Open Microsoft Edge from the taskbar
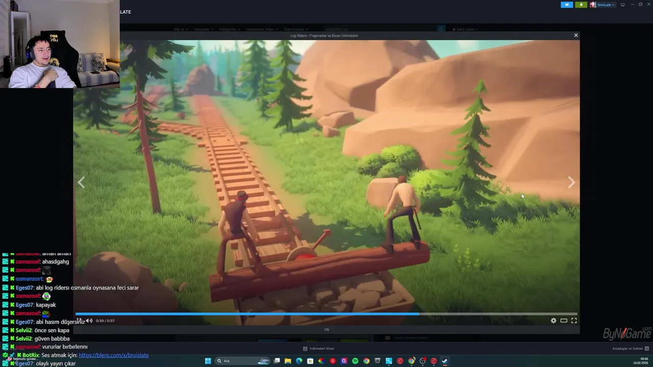 pos(299,361)
